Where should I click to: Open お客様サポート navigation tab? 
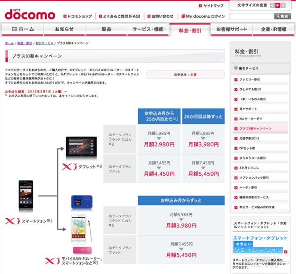tap(232, 29)
